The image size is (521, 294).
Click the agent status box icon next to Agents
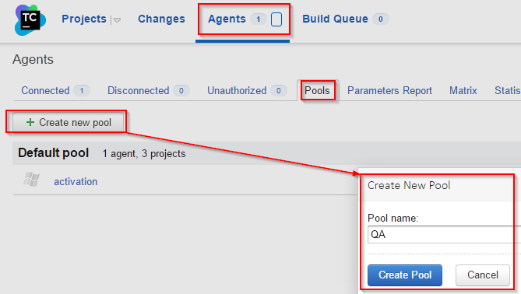tap(276, 19)
